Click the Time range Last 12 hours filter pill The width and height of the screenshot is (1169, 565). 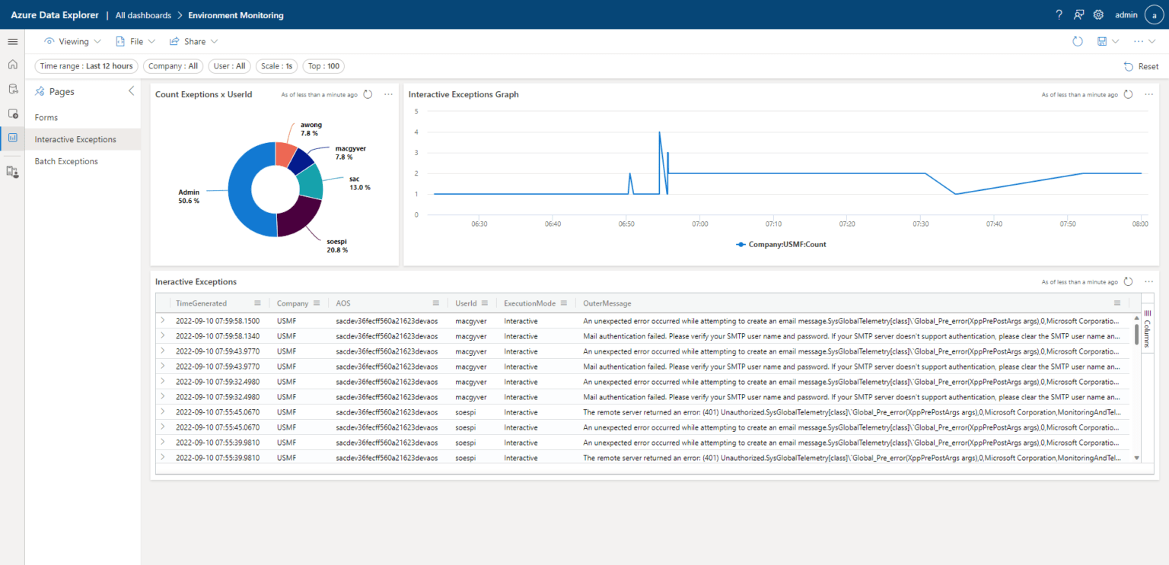point(86,66)
